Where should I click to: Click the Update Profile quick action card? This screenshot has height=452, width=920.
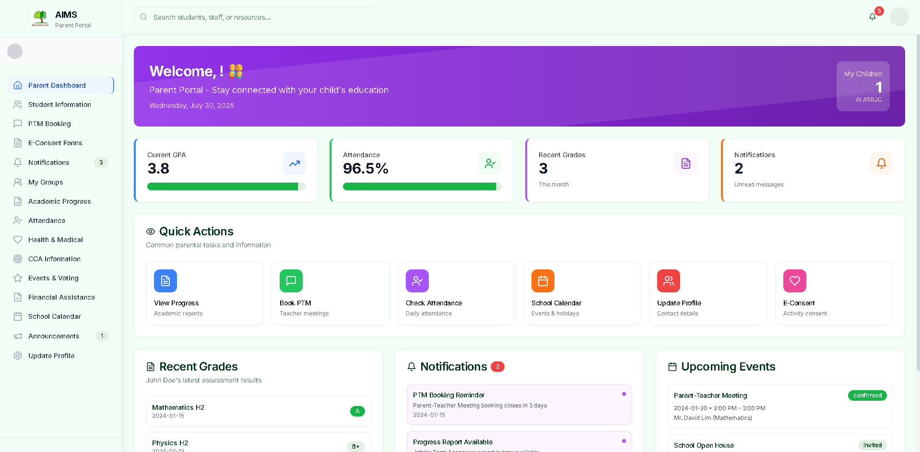coord(708,293)
